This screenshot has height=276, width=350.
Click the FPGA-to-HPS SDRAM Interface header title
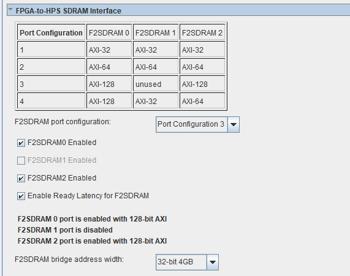(68, 10)
